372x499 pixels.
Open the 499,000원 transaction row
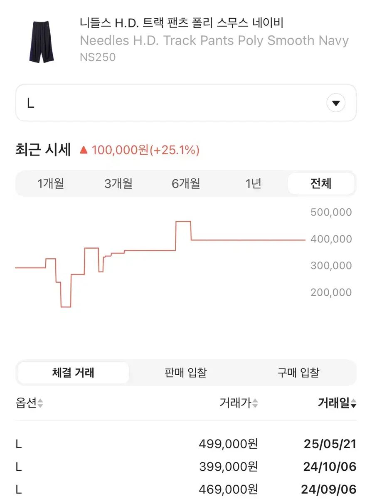point(185,444)
